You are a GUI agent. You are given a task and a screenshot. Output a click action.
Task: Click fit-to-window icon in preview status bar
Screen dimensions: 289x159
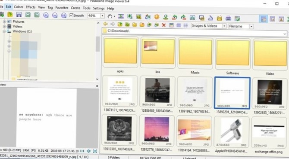coord(95,151)
